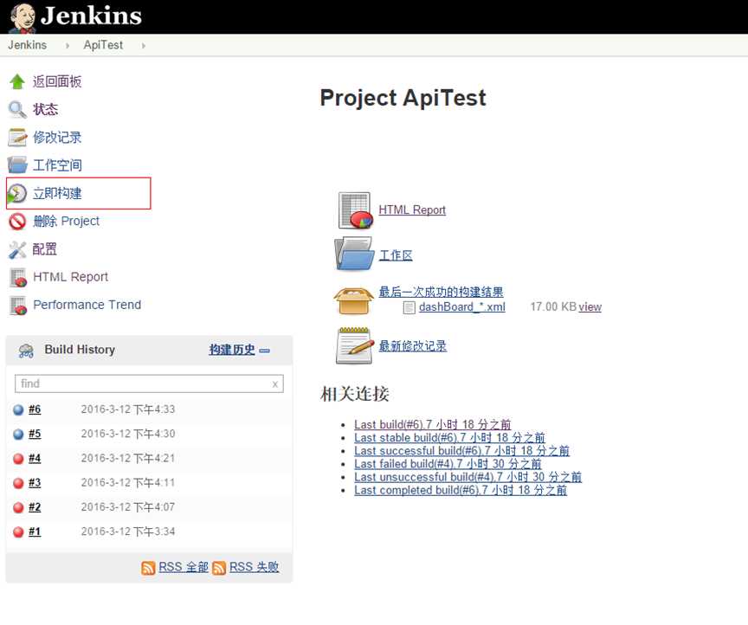The height and width of the screenshot is (625, 748).
Task: Open 返回面板 in the sidebar
Action: pos(57,81)
